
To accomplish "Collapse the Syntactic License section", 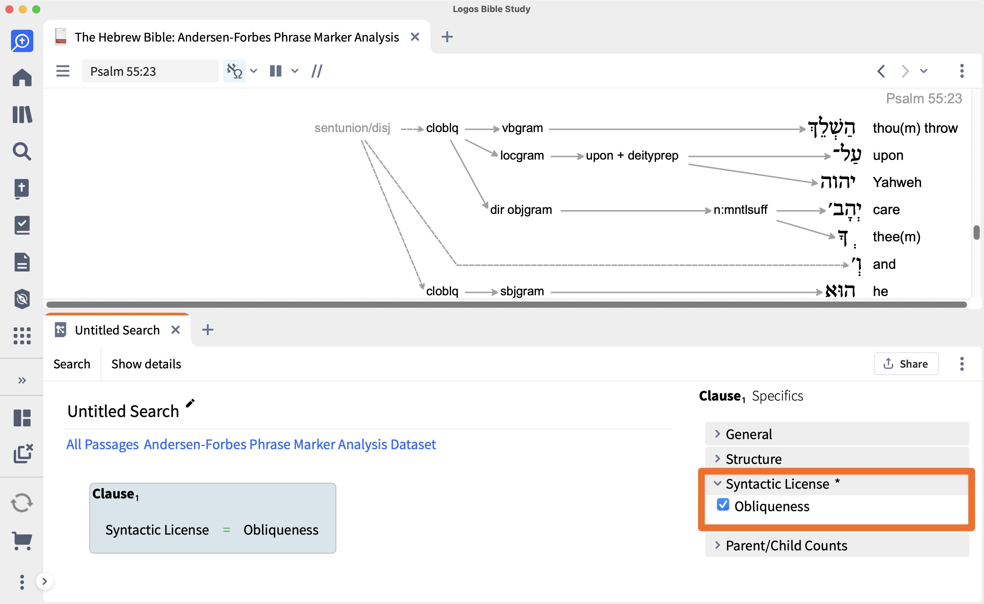I will (x=837, y=483).
